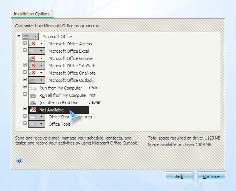Choose Installed on First Use
This screenshot has height=191, width=236.
click(x=59, y=103)
